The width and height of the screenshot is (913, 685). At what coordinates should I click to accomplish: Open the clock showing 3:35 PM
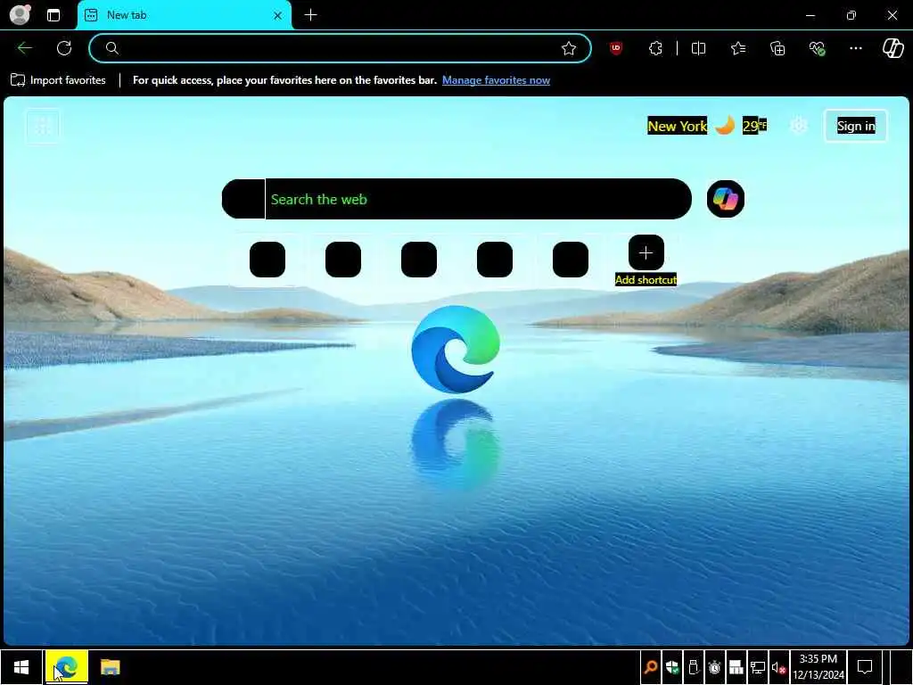[x=818, y=667]
